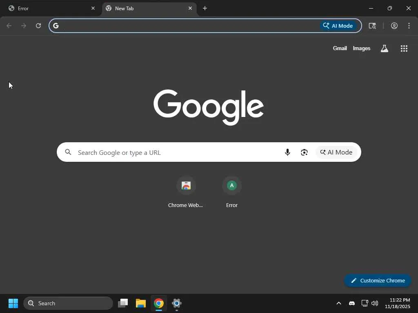Open the volume tray icon
The height and width of the screenshot is (313, 418).
[375, 303]
